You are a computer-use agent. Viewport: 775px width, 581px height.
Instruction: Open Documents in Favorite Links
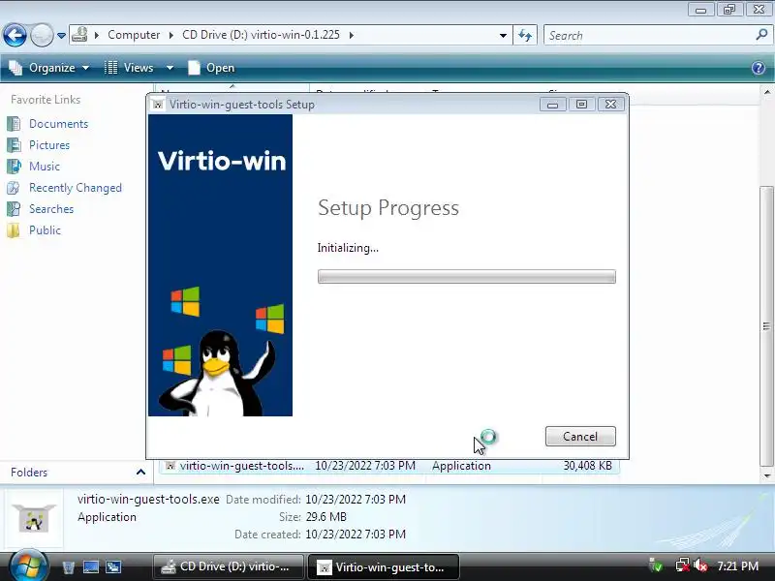pos(58,124)
